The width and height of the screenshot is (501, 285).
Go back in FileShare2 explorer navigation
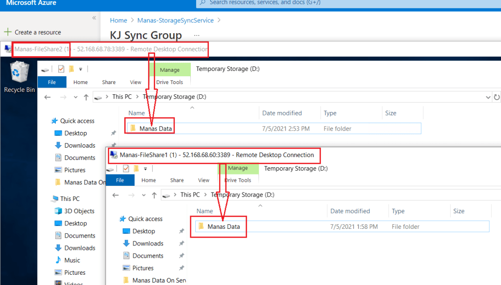pos(47,97)
